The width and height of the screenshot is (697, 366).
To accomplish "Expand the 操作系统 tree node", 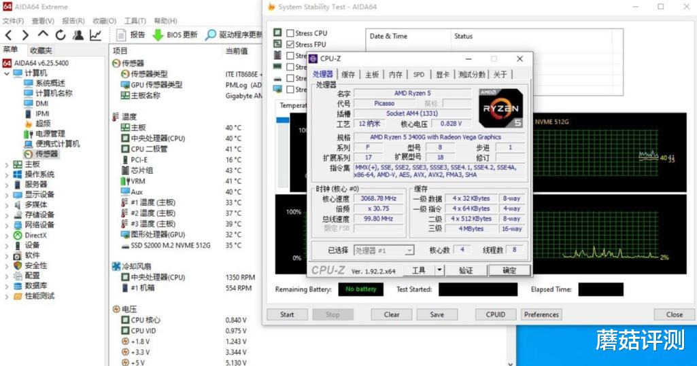I will click(x=6, y=175).
